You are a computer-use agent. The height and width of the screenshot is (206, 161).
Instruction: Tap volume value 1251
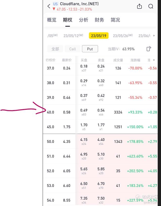tap(118, 127)
